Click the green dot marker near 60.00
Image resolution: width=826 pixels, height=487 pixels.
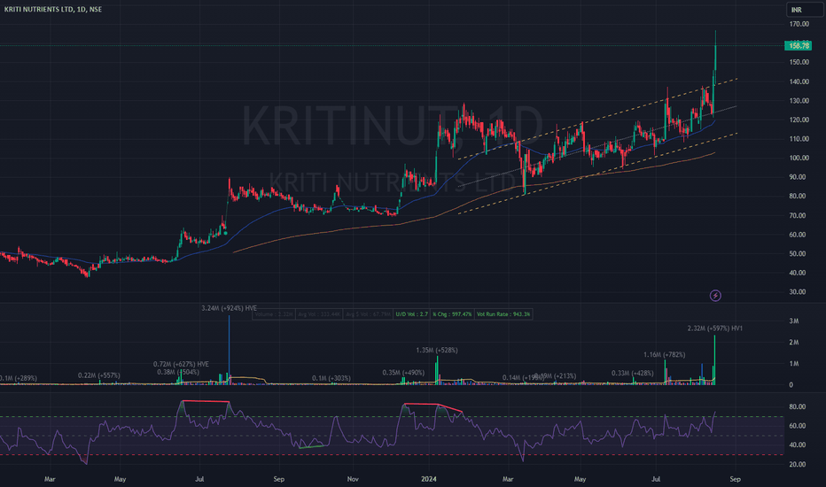coord(225,233)
